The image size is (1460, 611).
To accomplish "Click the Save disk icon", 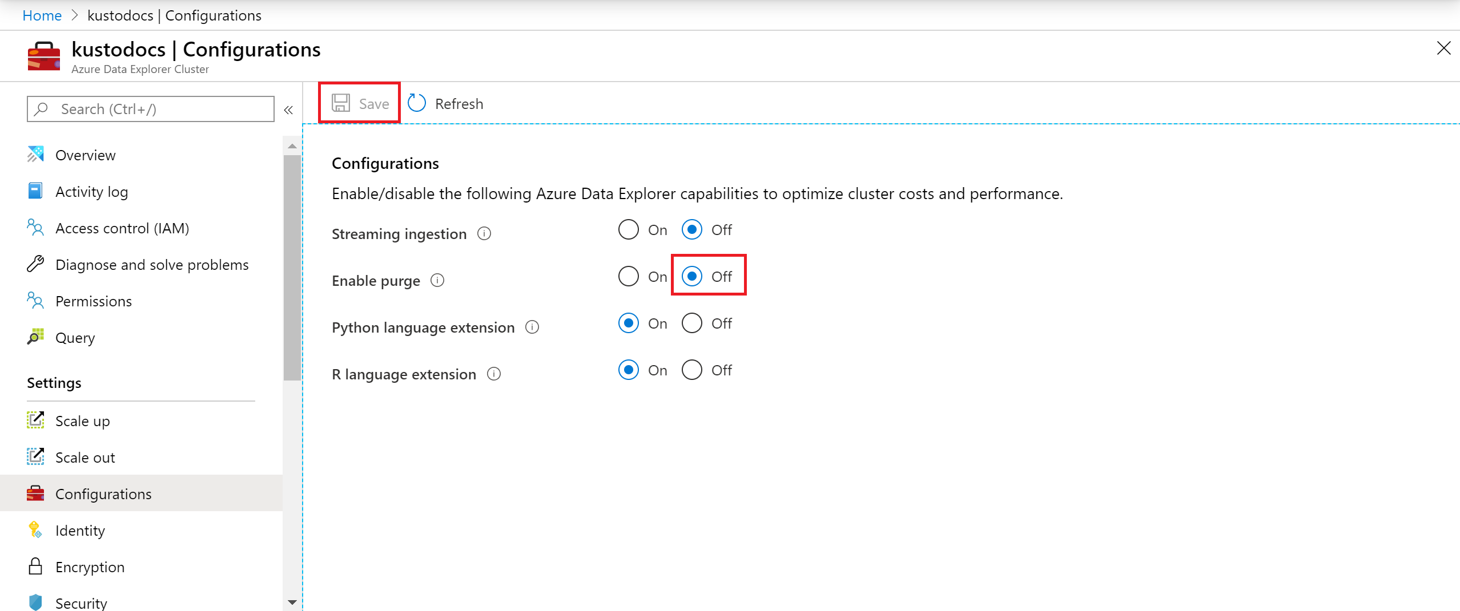I will pos(341,103).
